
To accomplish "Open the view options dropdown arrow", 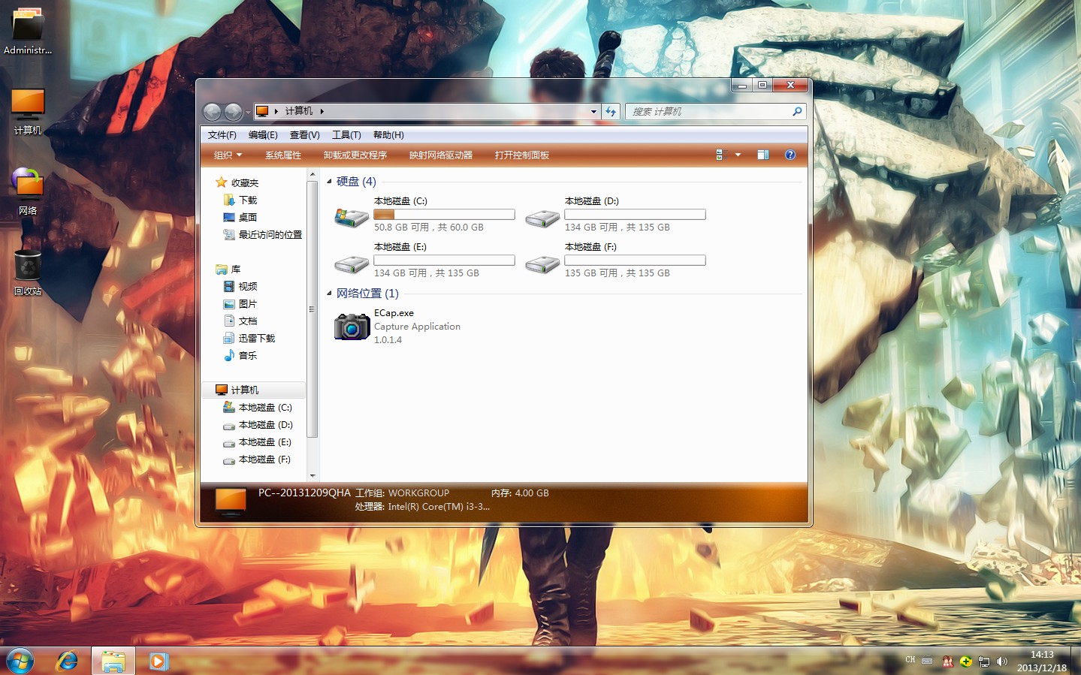I will 738,155.
